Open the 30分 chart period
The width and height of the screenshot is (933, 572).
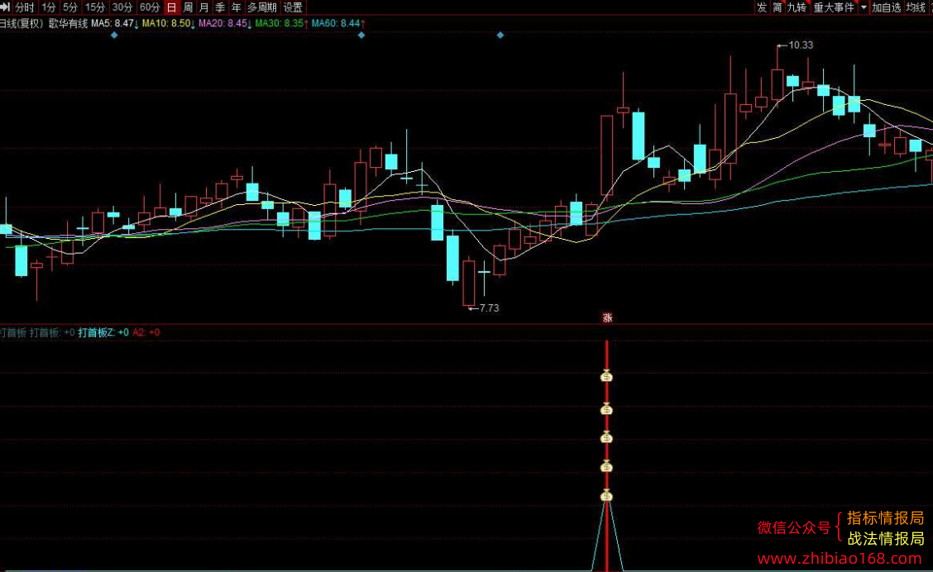pos(122,7)
